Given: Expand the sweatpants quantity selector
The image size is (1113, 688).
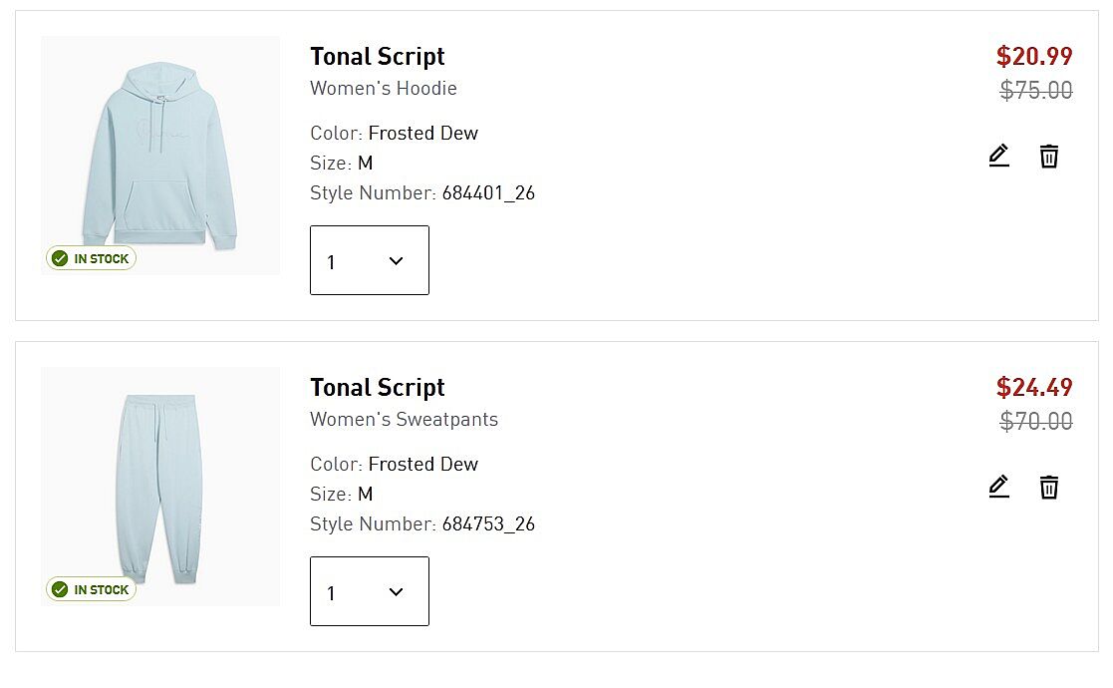Looking at the screenshot, I should click(369, 592).
